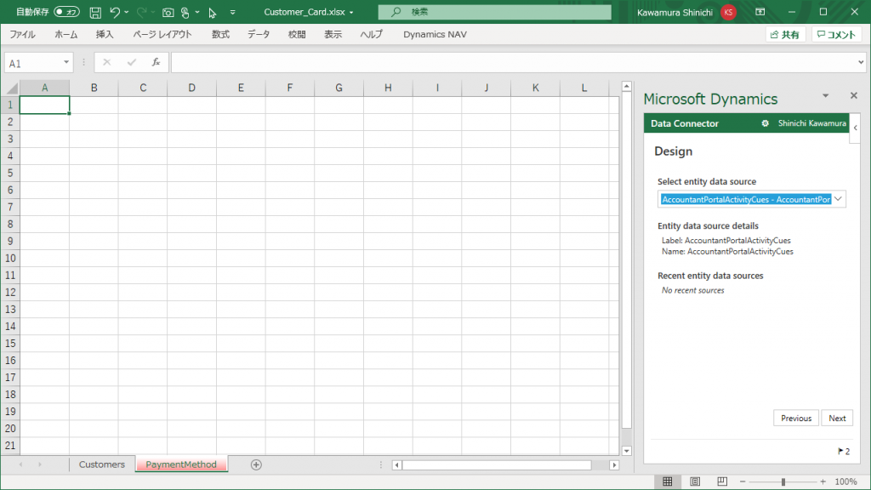Click the 共有 share button
The height and width of the screenshot is (490, 871).
(785, 34)
